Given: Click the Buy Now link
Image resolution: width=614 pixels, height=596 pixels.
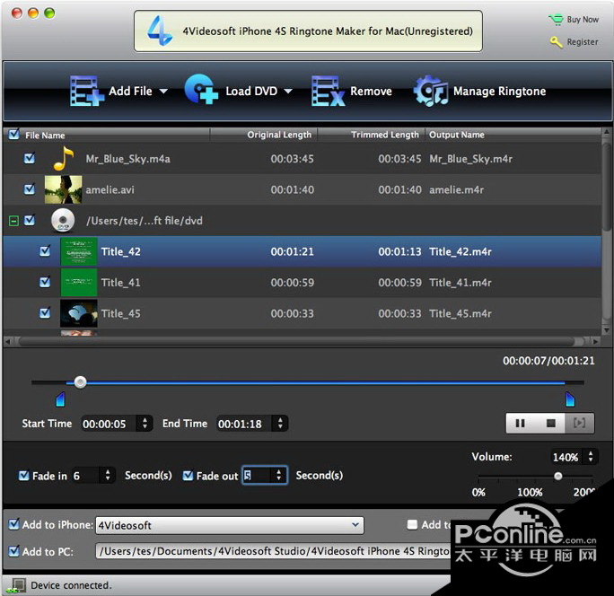Looking at the screenshot, I should [583, 20].
